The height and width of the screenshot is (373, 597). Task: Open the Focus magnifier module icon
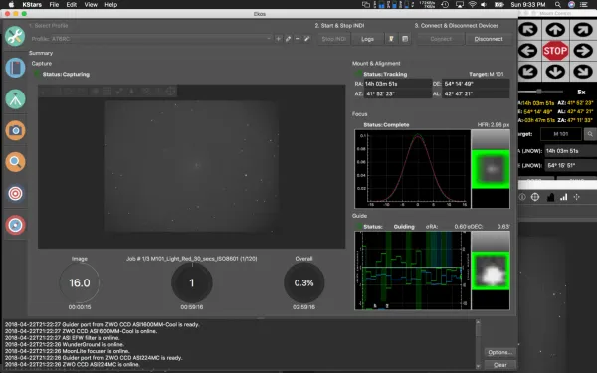pyautogui.click(x=15, y=162)
